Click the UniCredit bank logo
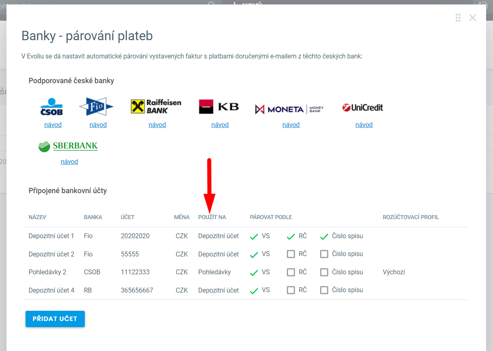 [362, 108]
